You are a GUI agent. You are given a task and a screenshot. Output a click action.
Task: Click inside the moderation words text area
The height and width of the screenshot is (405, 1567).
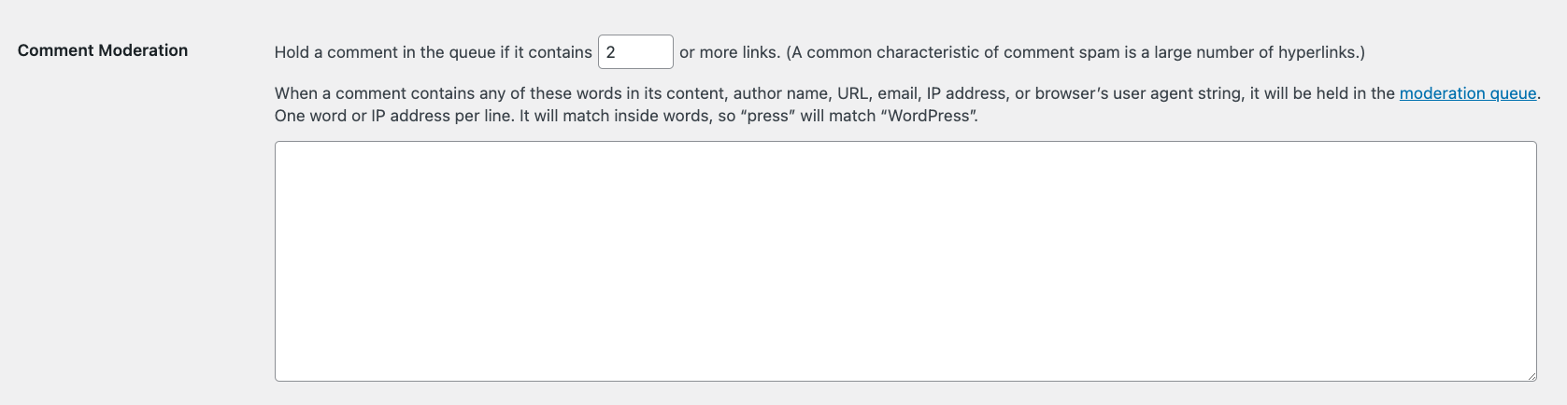point(905,261)
